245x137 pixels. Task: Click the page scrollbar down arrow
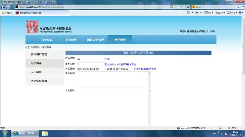(243, 124)
